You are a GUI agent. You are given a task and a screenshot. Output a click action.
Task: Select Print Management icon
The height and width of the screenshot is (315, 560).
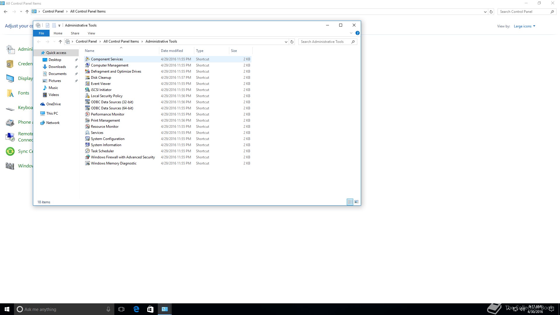click(87, 120)
